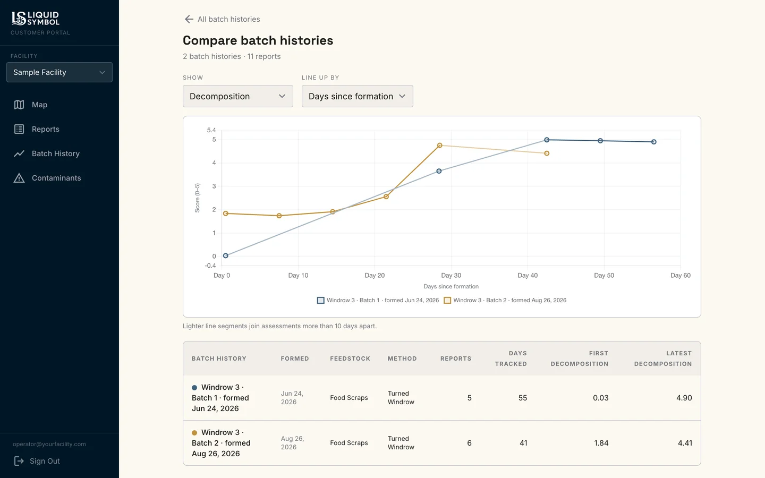
Task: Toggle Batch 2 legend swatch (gold)
Action: coord(447,300)
